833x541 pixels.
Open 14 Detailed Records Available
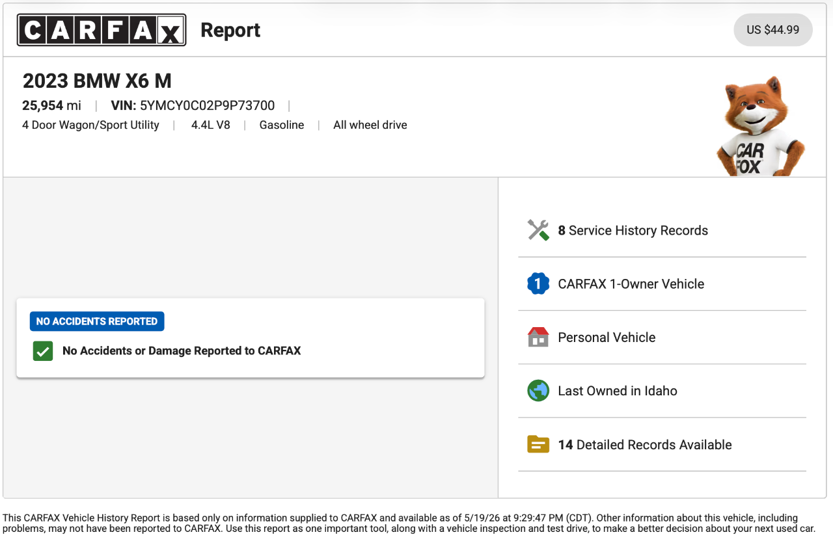pyautogui.click(x=662, y=445)
